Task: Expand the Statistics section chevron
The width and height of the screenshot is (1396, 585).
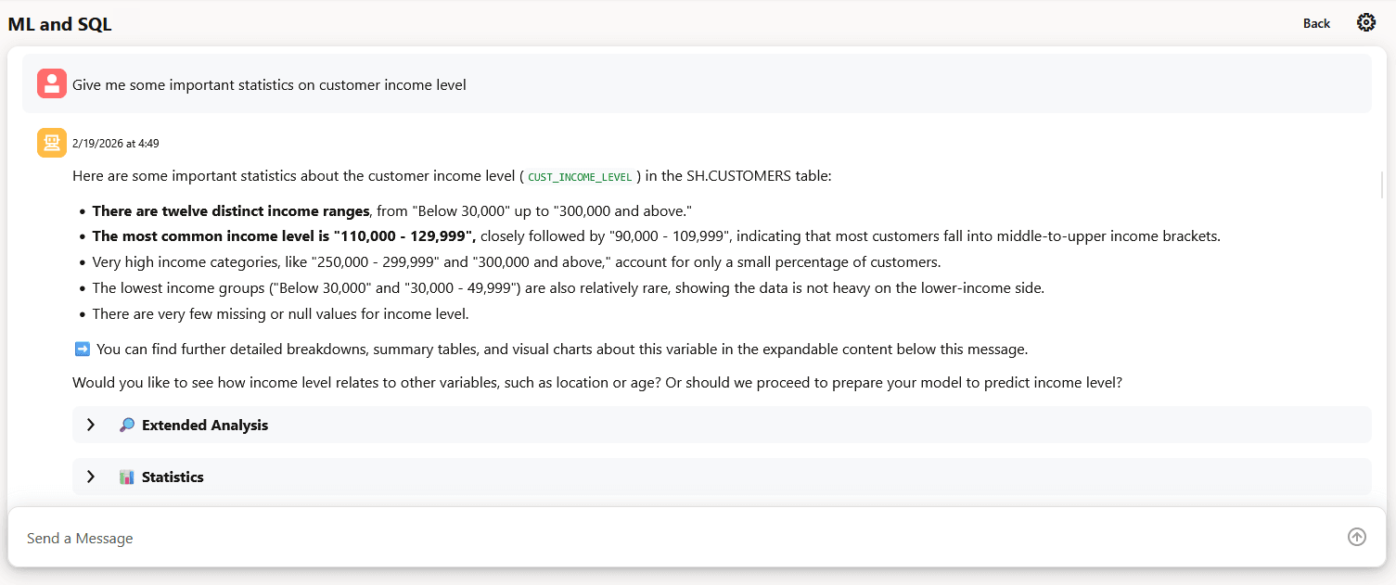Action: point(91,477)
